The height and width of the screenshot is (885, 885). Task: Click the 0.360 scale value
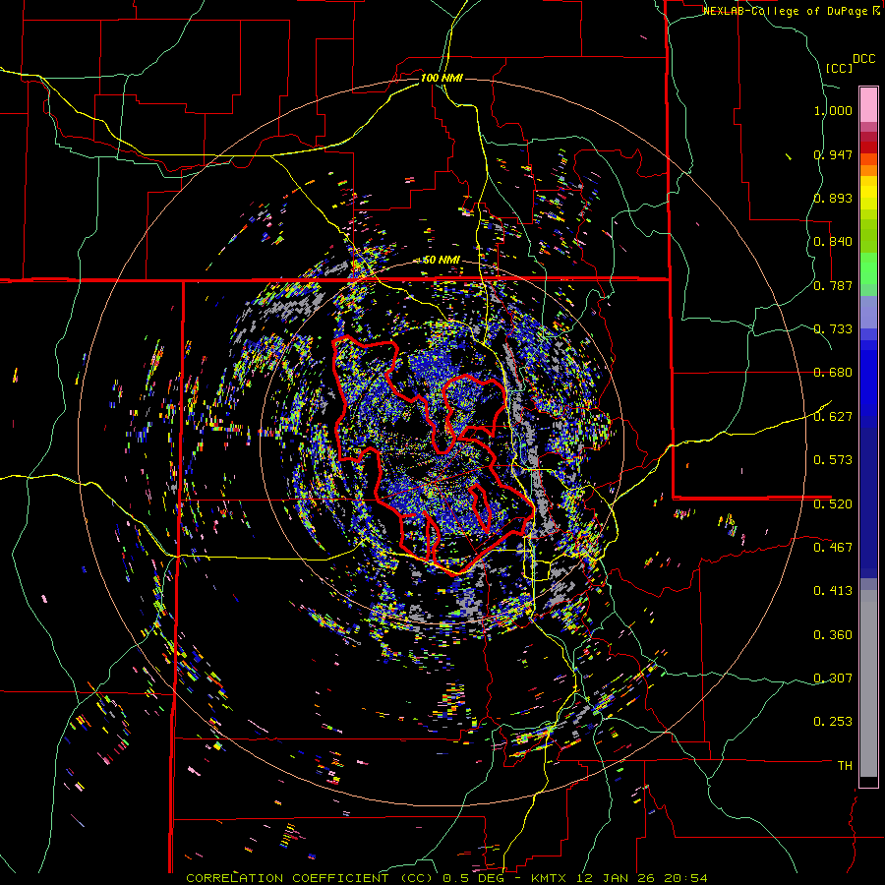(833, 634)
